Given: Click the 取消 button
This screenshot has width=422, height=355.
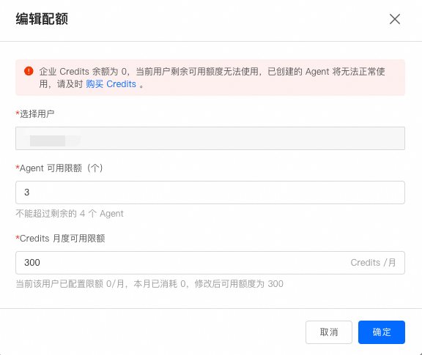Looking at the screenshot, I should pos(329,332).
